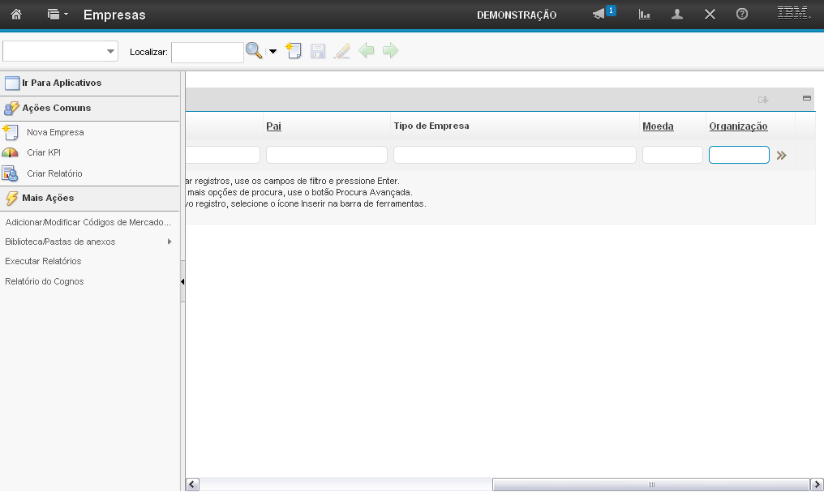Screen dimensions: 824x492
Task: Click Executar Relatórios link
Action: (43, 261)
